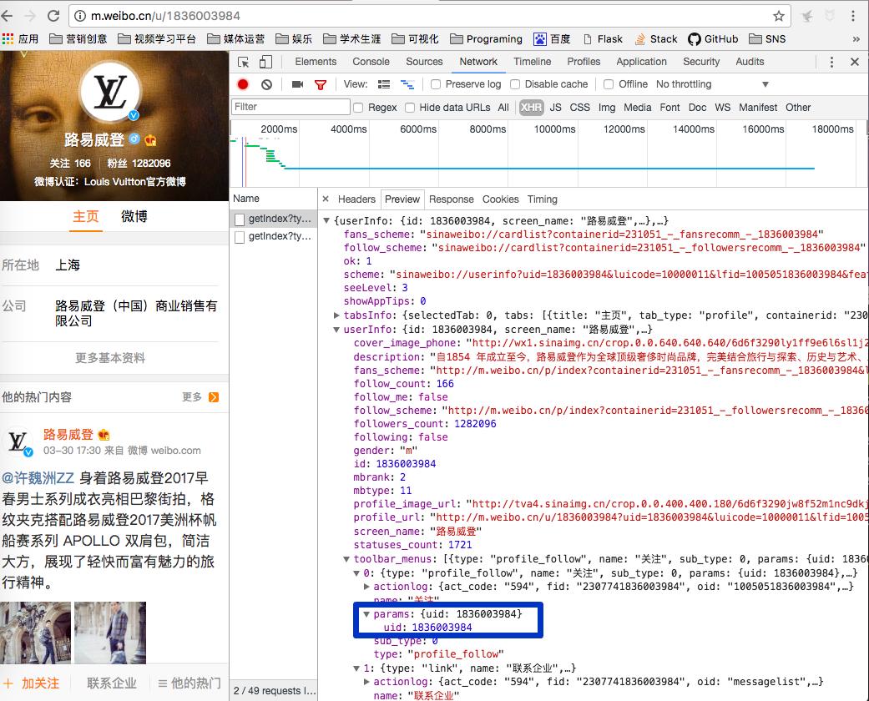Expand the tabsInfo node

coord(336,315)
